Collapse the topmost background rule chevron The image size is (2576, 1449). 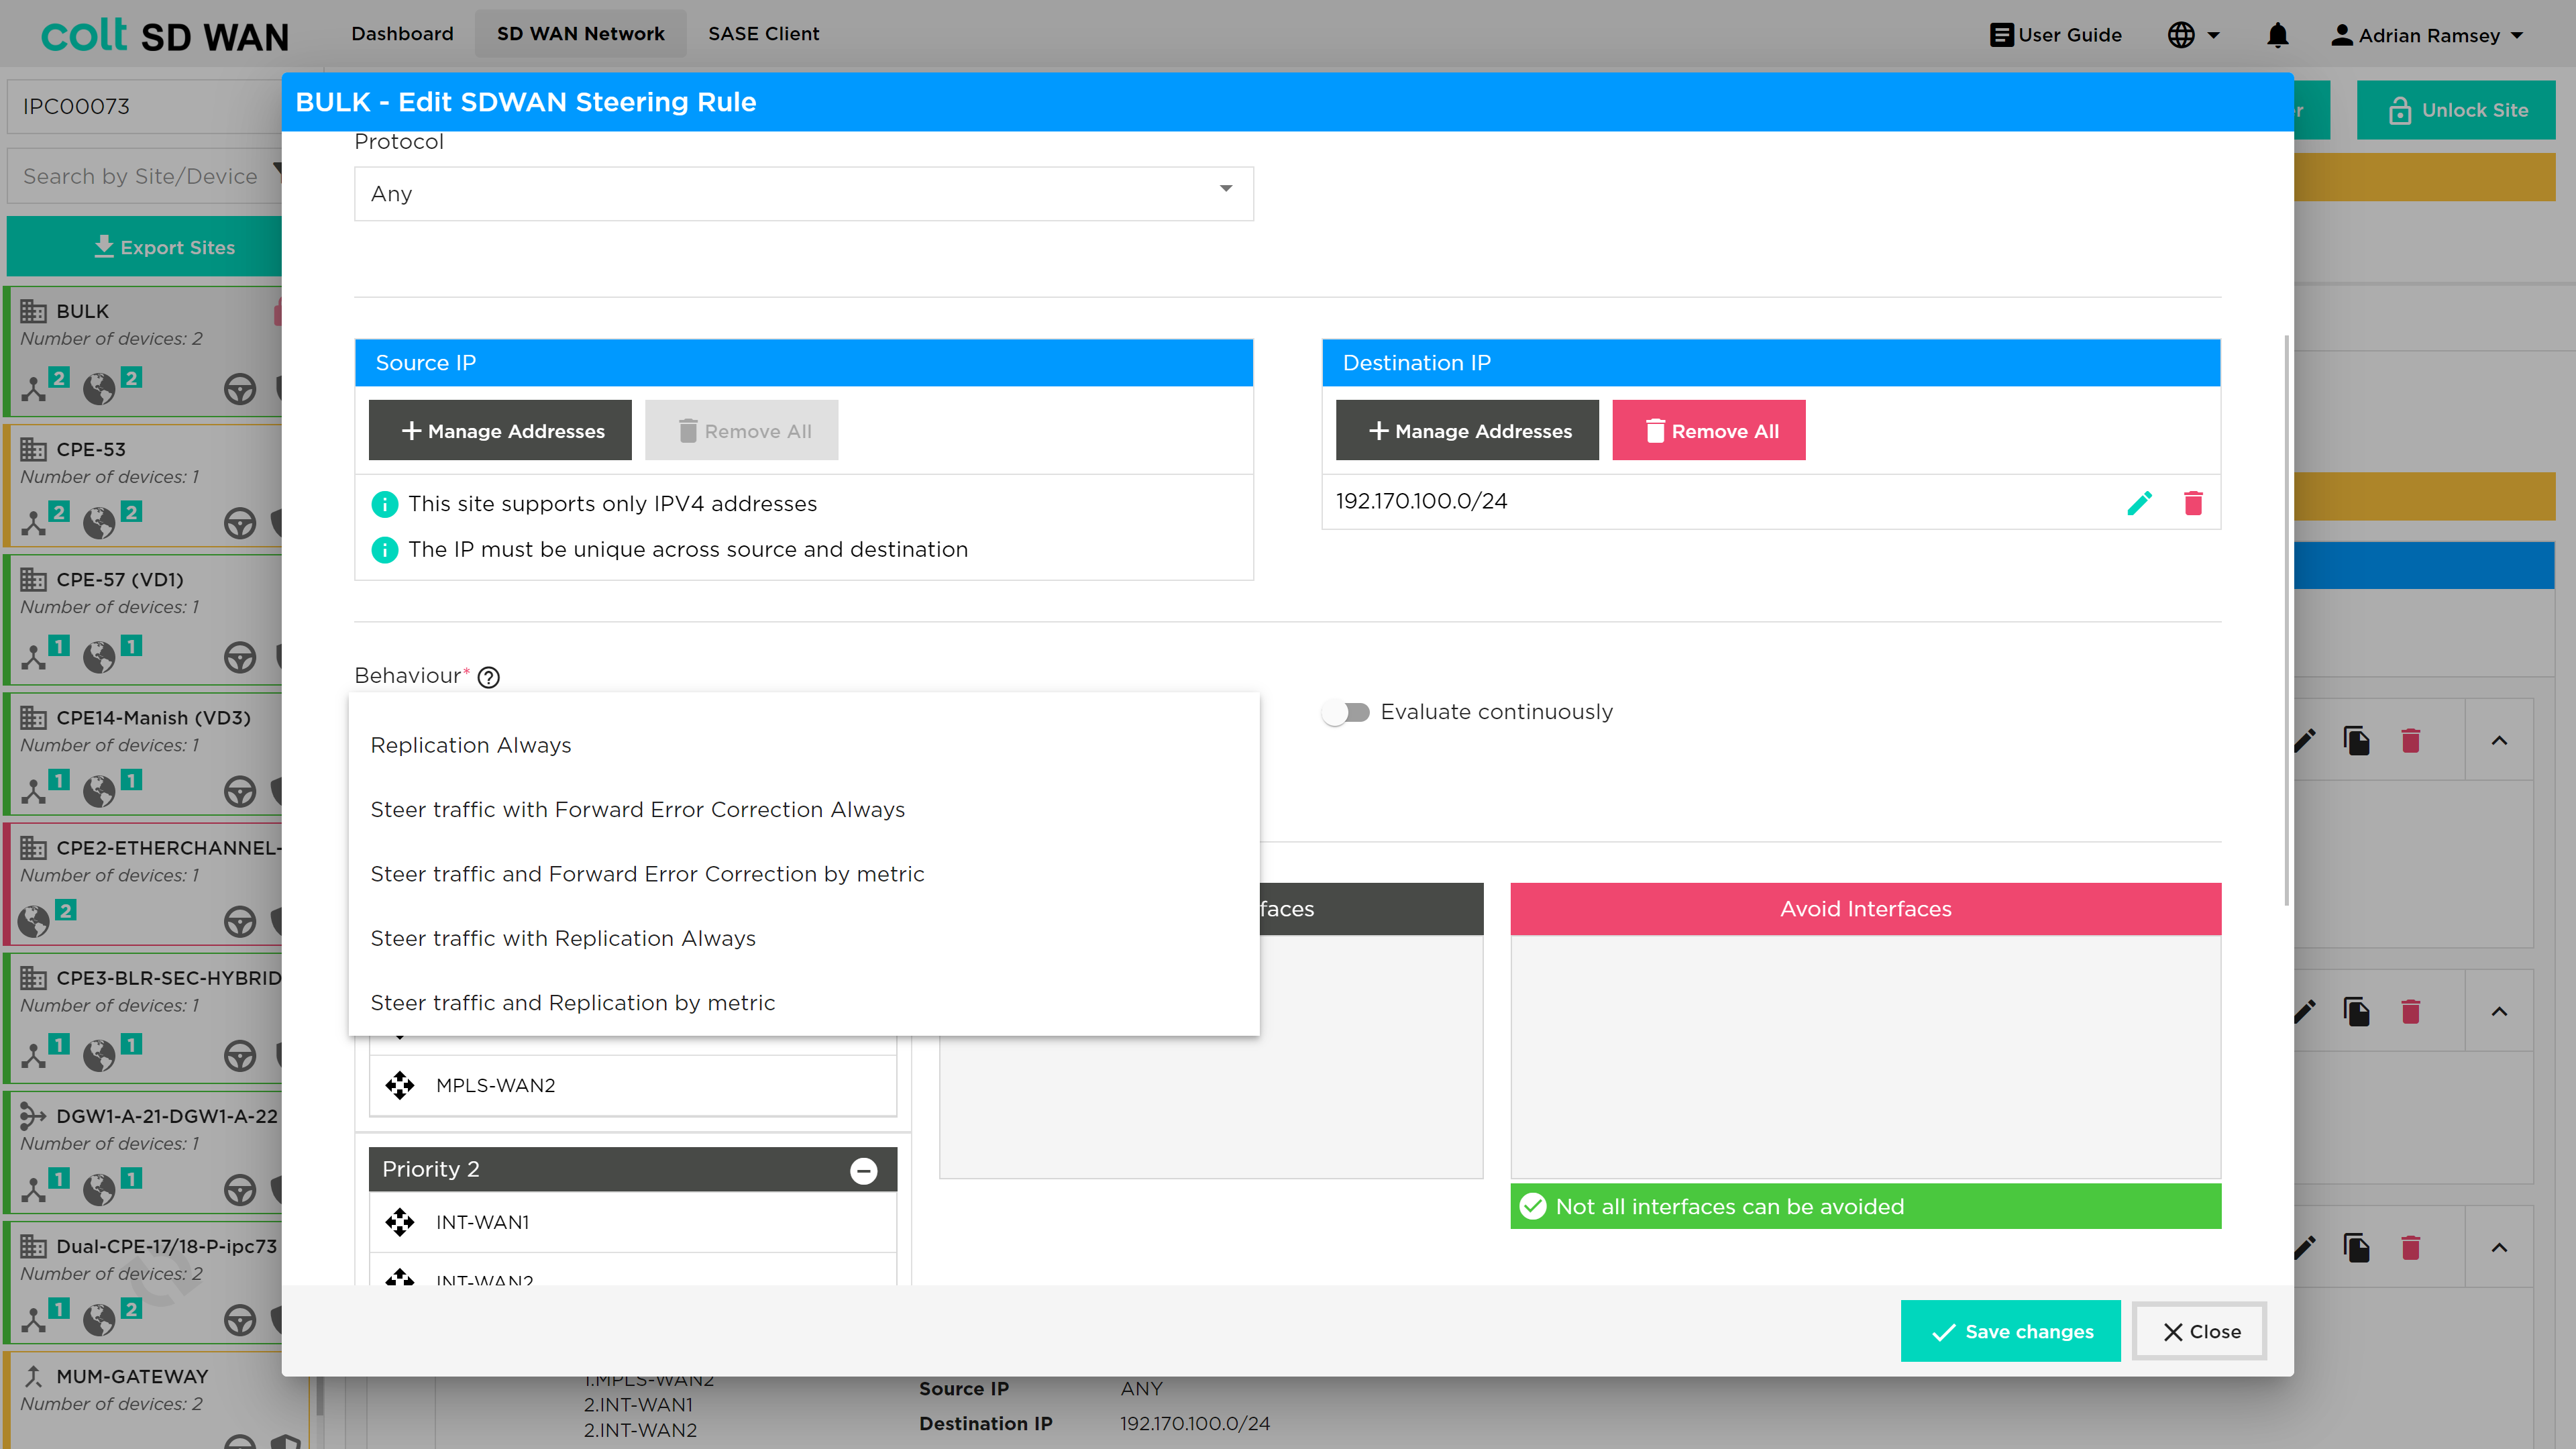[2499, 741]
